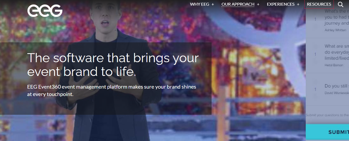Click the "Submit your questions" field text

(327, 115)
